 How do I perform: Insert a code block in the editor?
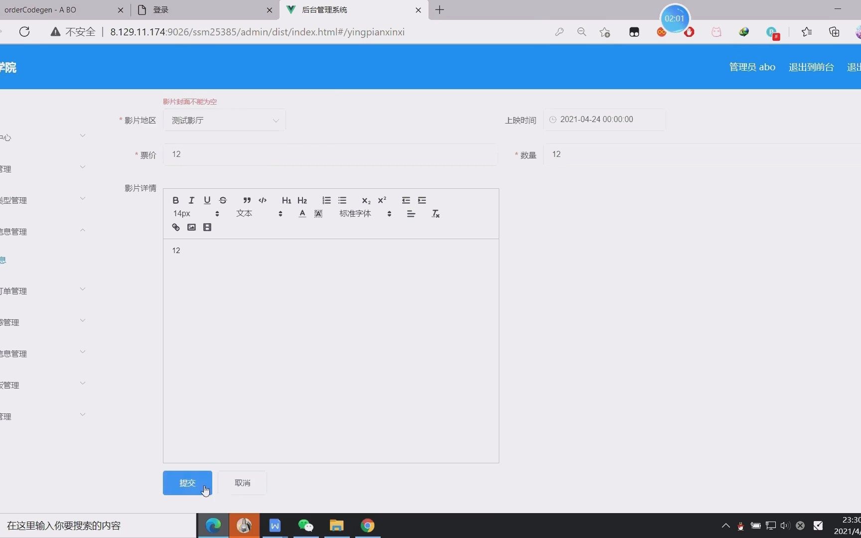(x=263, y=200)
